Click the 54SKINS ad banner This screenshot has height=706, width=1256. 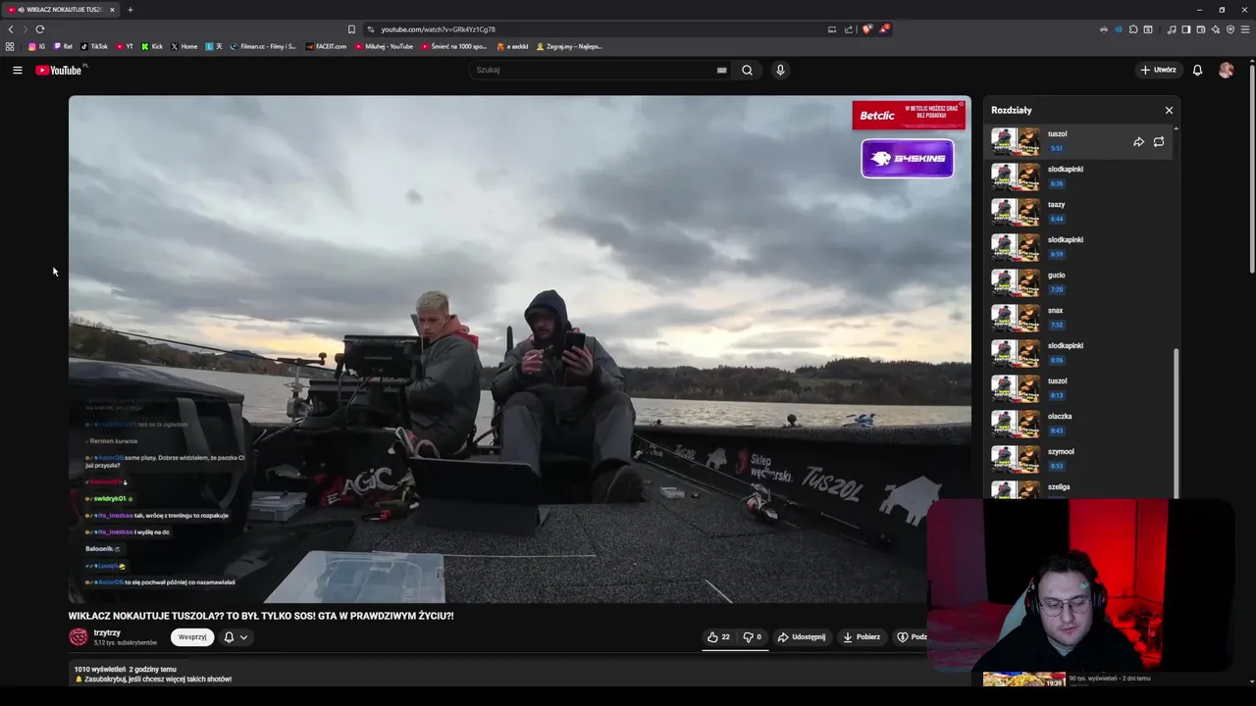[908, 158]
